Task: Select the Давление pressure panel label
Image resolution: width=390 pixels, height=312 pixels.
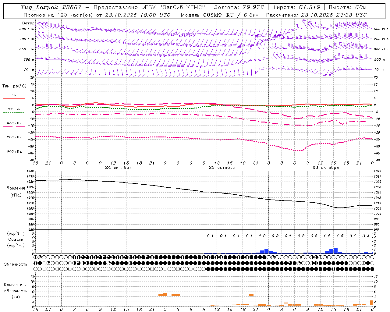Action: point(16,188)
